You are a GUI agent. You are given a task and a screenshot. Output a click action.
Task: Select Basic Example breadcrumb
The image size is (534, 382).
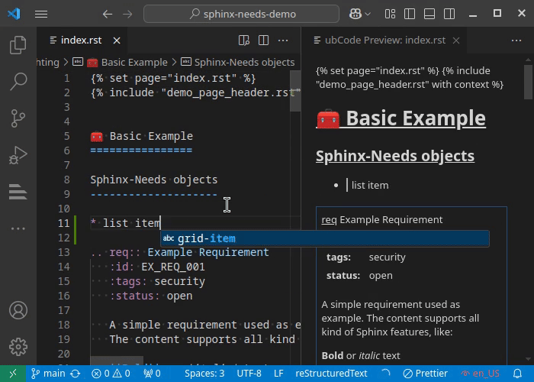point(134,62)
